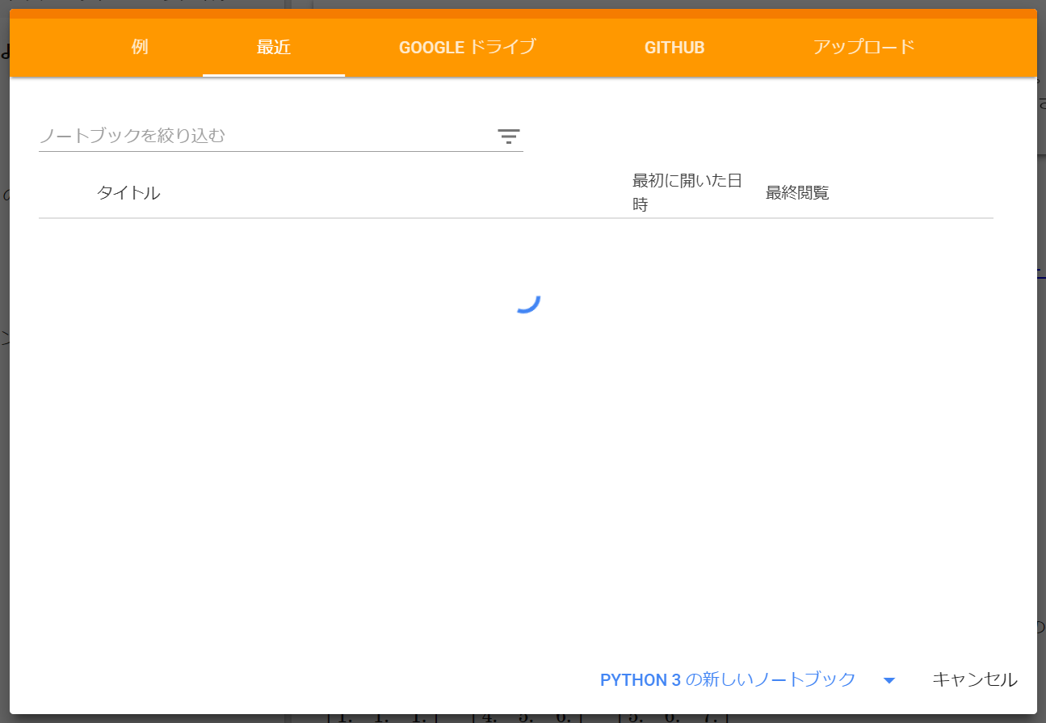The height and width of the screenshot is (723, 1046).
Task: Click the blue link behind the dialog's right edge
Action: click(1041, 275)
